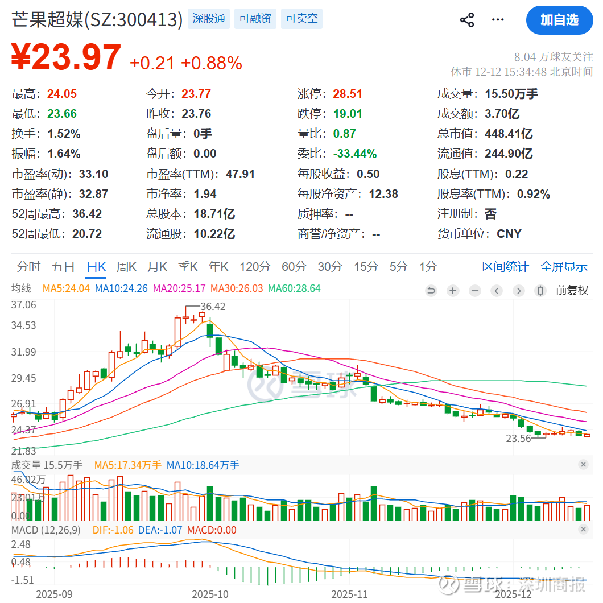This screenshot has width=603, height=603.
Task: Zoom in chart with plus icon
Action: [453, 291]
